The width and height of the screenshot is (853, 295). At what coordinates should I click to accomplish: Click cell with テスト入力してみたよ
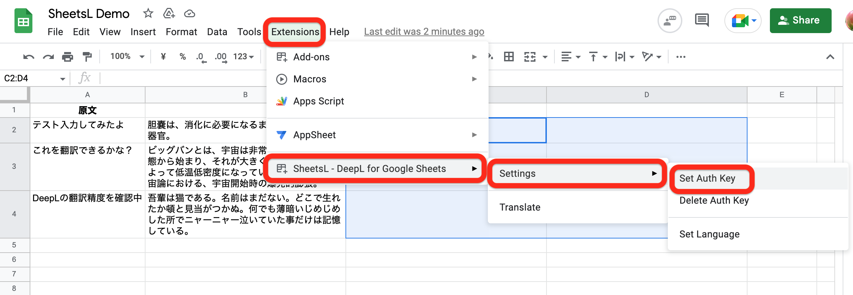[88, 130]
